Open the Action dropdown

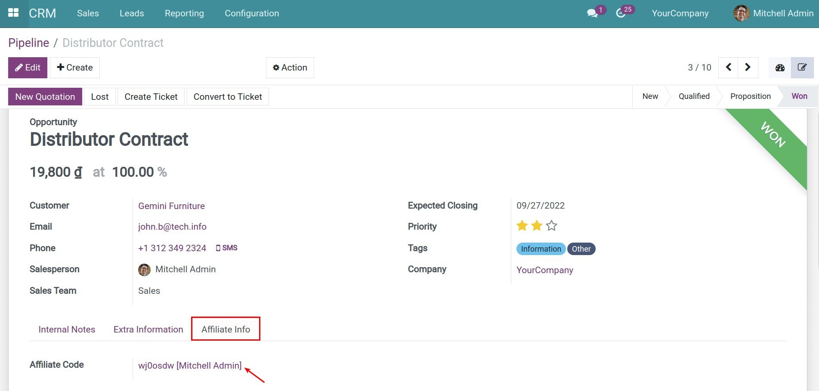tap(290, 68)
